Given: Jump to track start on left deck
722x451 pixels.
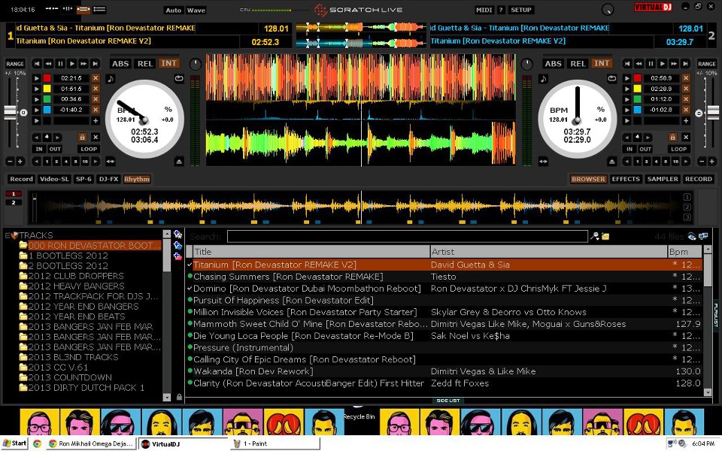Looking at the screenshot, I should tap(37, 63).
